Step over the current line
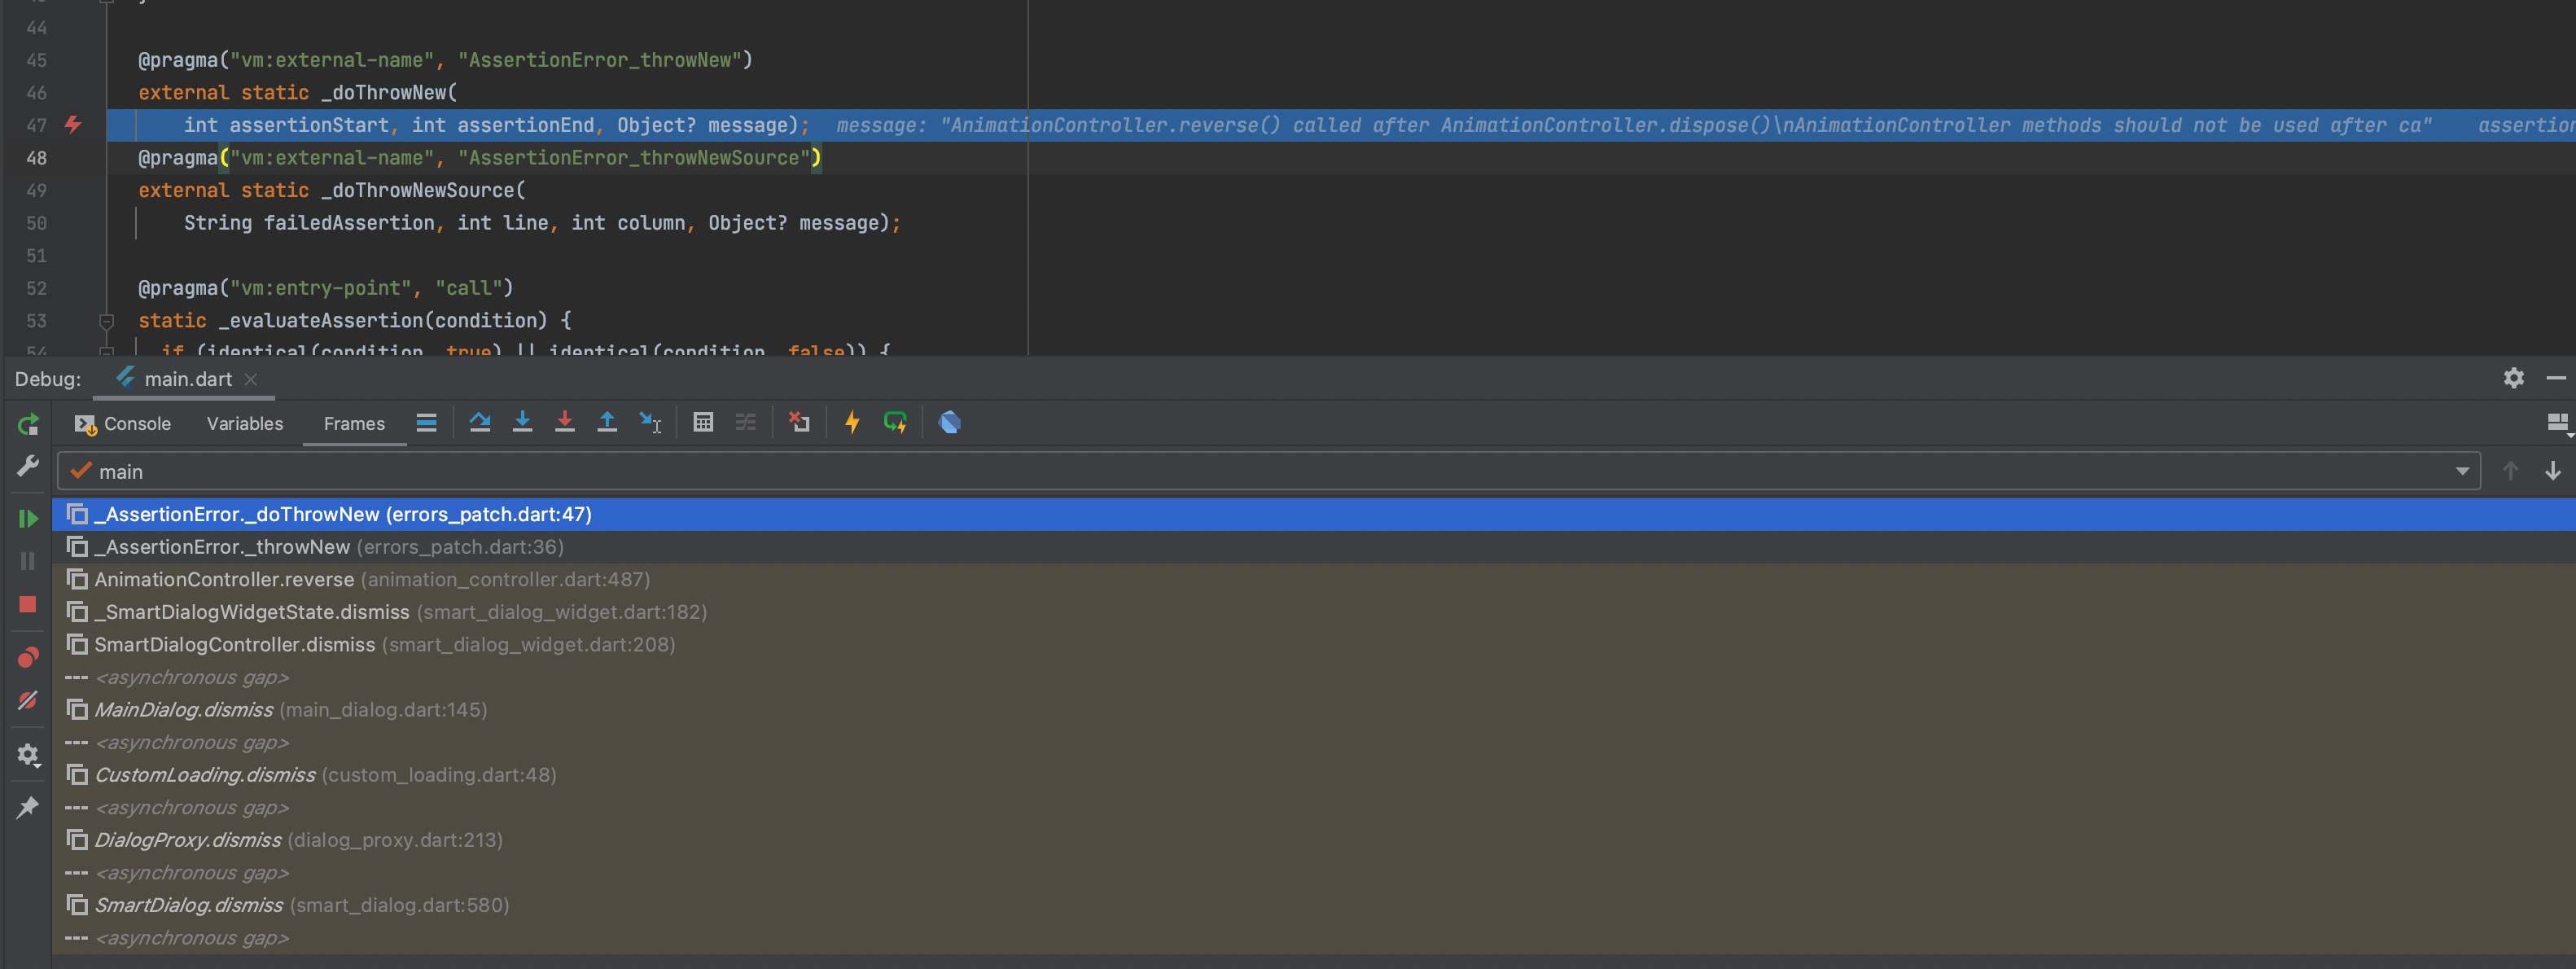The height and width of the screenshot is (969, 2576). coord(481,422)
